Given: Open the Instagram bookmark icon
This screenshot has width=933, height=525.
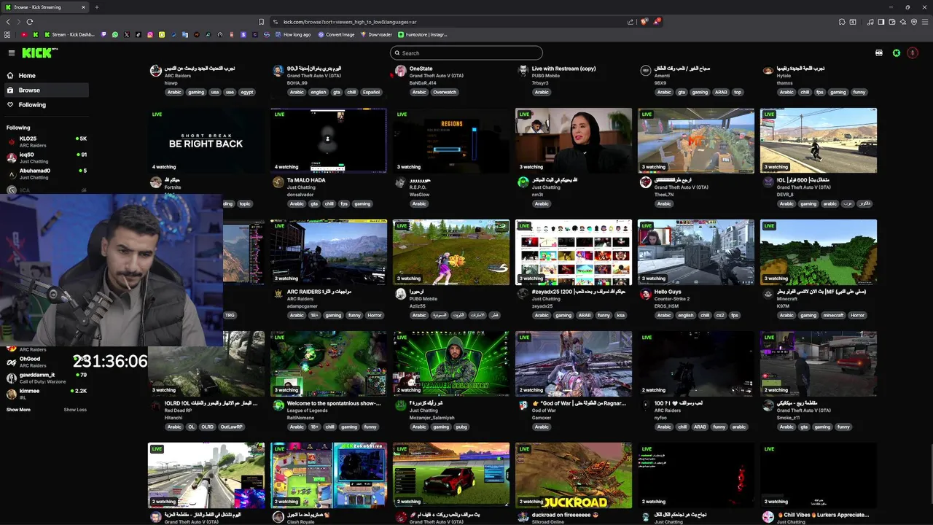Looking at the screenshot, I should click(x=150, y=34).
